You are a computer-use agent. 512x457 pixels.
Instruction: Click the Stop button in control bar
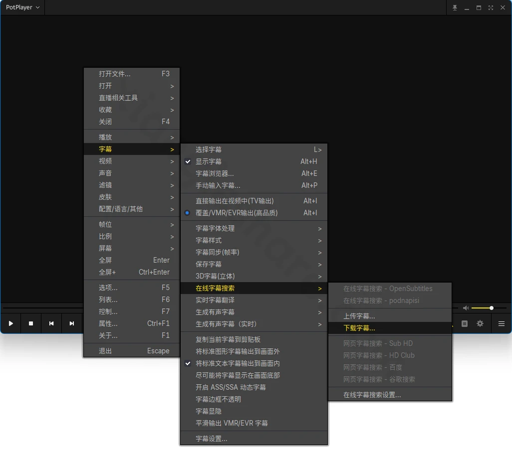[31, 323]
